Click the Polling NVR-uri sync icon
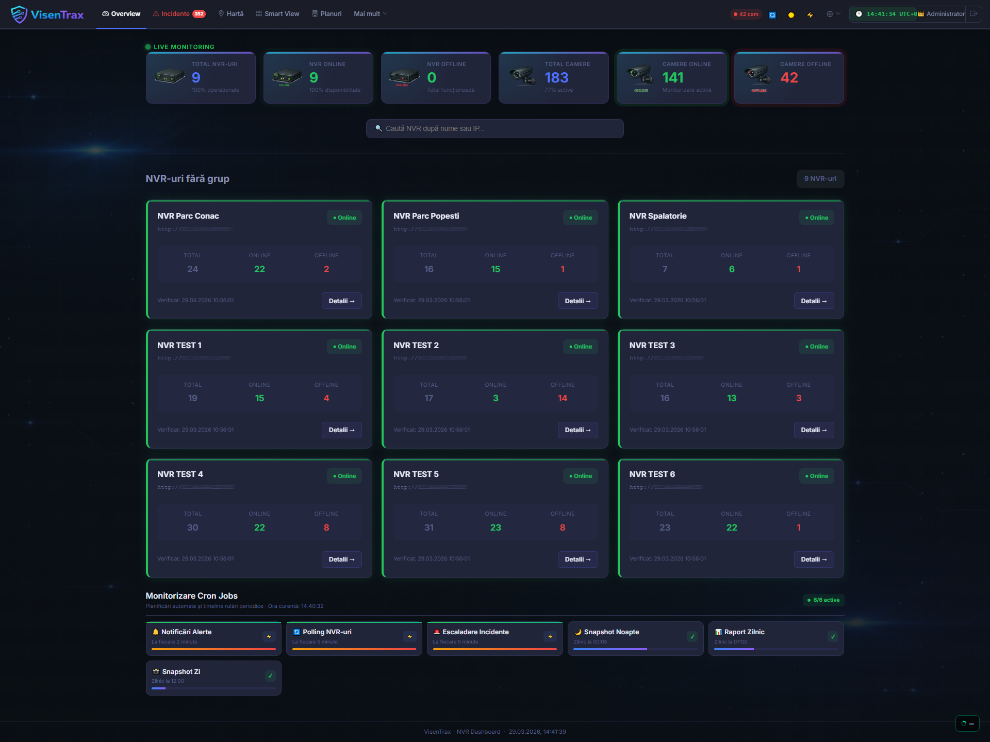The image size is (990, 742). coord(296,632)
